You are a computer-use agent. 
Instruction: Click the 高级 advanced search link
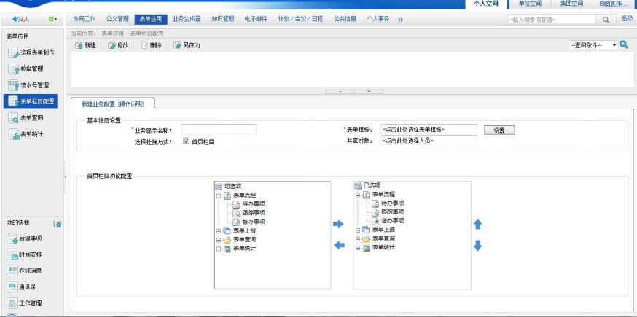coord(627,19)
